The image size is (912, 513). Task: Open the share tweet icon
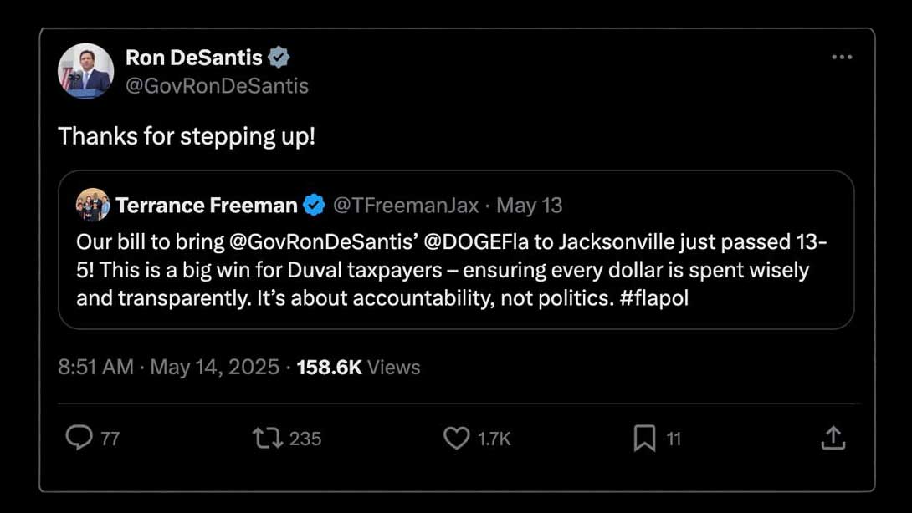pos(833,438)
